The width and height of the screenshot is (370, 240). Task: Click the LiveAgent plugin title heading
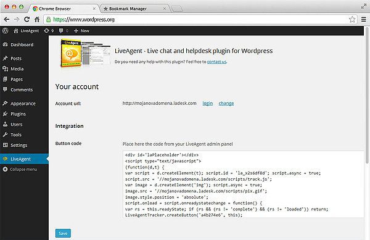point(194,51)
